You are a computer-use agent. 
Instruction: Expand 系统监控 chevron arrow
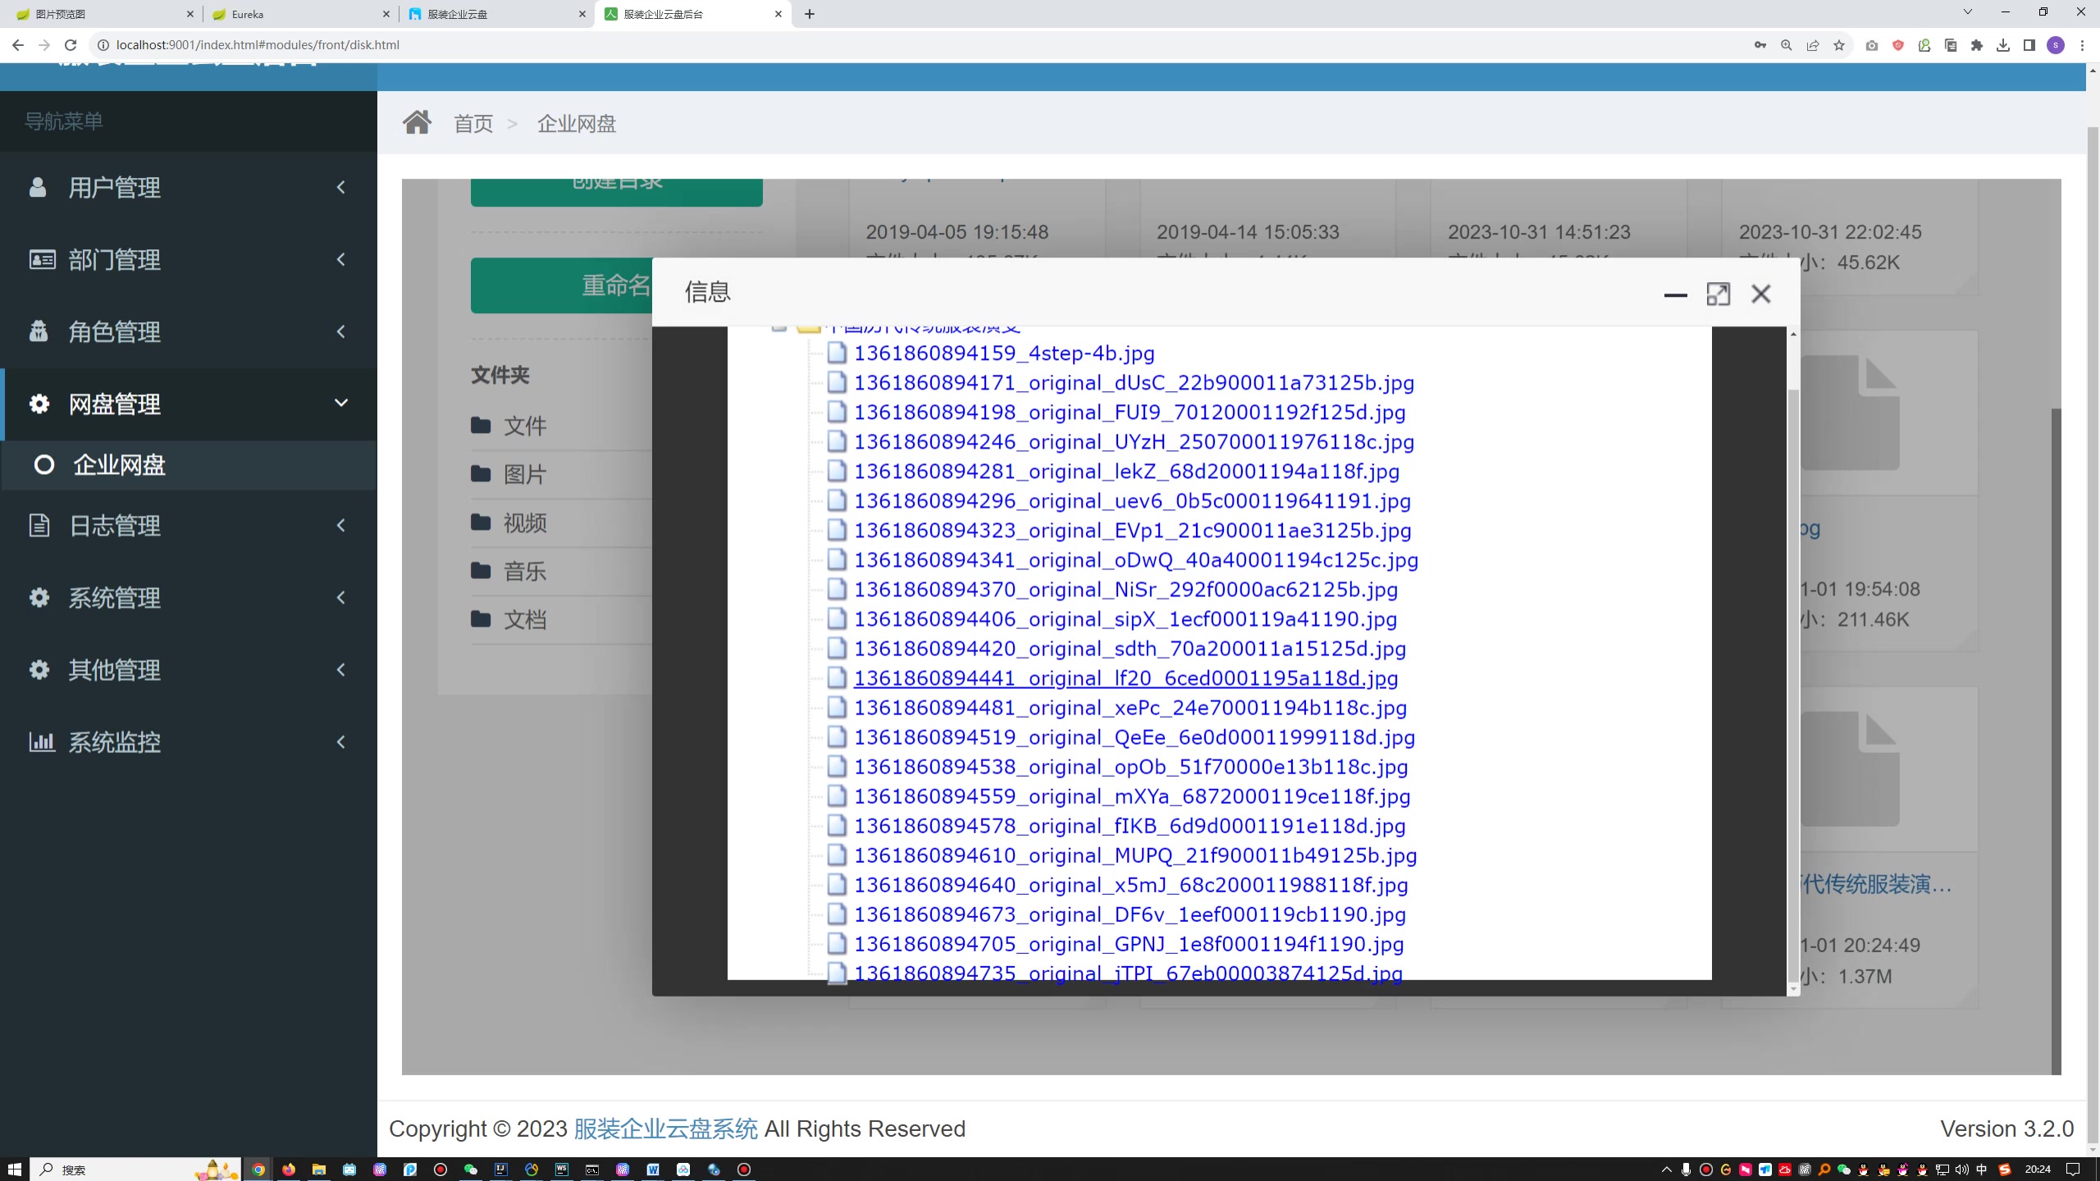341,741
